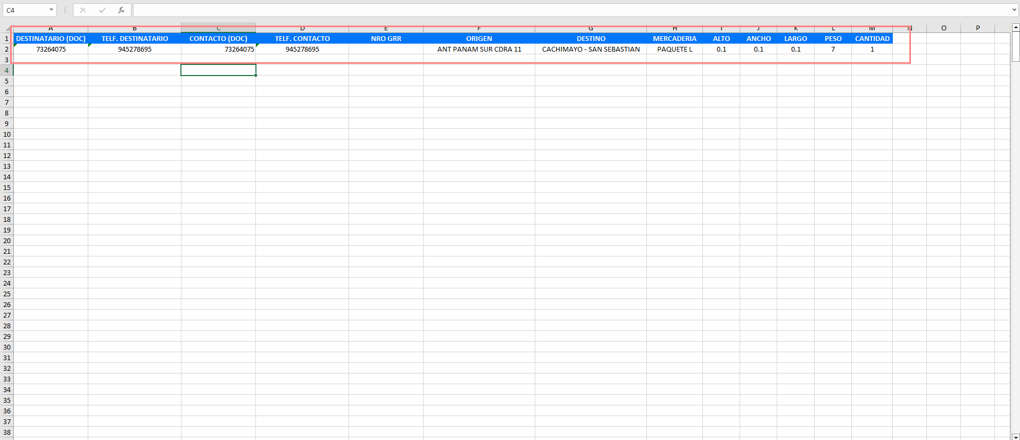This screenshot has height=440, width=1020.
Task: Select column P by its header
Action: click(977, 28)
